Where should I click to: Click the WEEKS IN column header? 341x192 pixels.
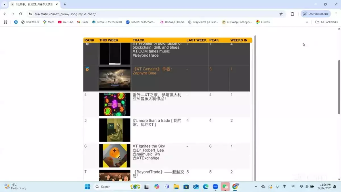[239, 40]
